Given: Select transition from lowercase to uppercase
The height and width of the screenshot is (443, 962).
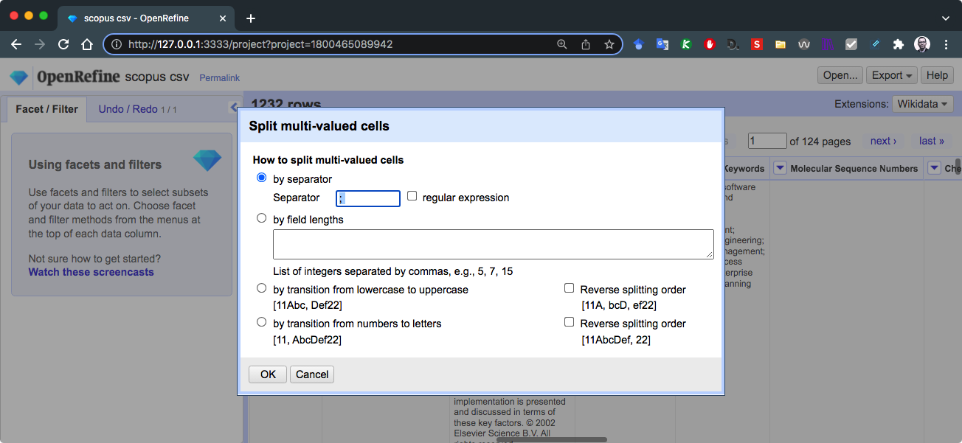Looking at the screenshot, I should [261, 288].
